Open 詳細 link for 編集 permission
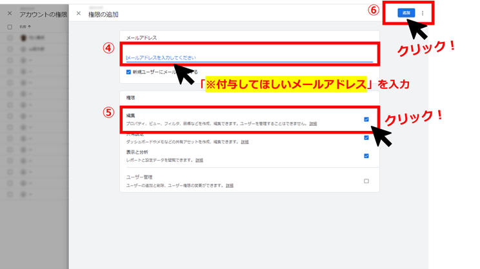 point(313,124)
